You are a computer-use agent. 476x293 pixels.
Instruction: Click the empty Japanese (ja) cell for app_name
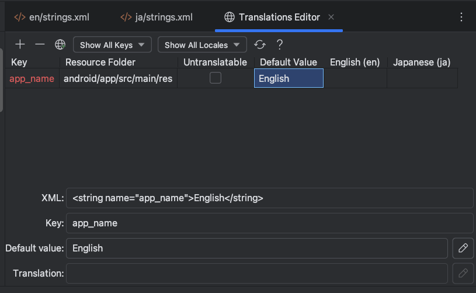click(x=422, y=78)
